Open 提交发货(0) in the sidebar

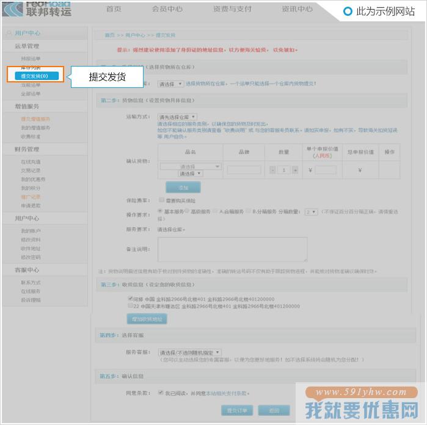tap(37, 76)
